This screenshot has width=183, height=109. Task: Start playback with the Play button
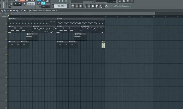click(15, 4)
